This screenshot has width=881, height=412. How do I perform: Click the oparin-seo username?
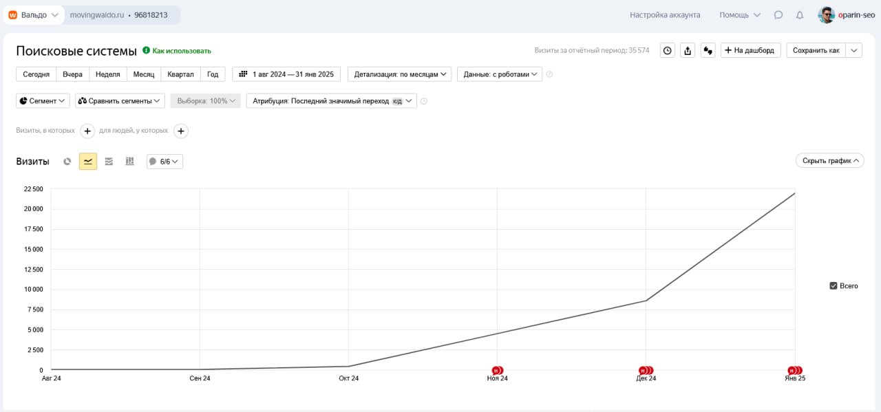tap(856, 14)
